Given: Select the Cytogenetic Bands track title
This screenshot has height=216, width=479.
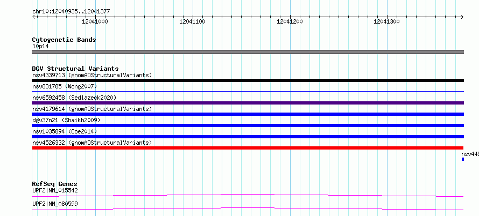Looking at the screenshot, I should click(x=64, y=40).
